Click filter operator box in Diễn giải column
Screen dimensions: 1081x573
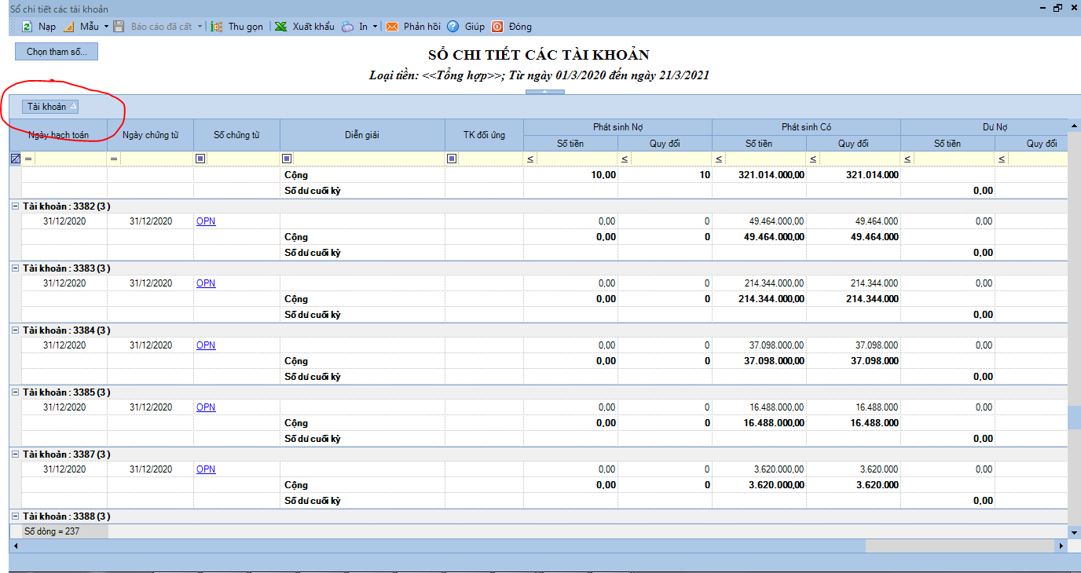point(287,159)
